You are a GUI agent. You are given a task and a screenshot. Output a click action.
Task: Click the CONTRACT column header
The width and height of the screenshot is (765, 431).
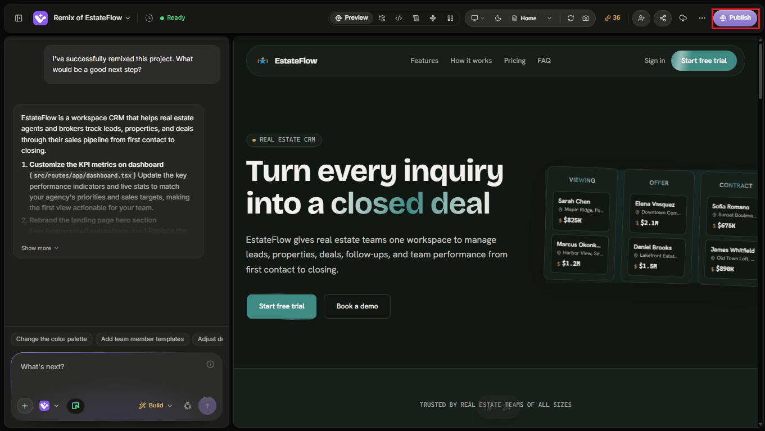coord(736,185)
